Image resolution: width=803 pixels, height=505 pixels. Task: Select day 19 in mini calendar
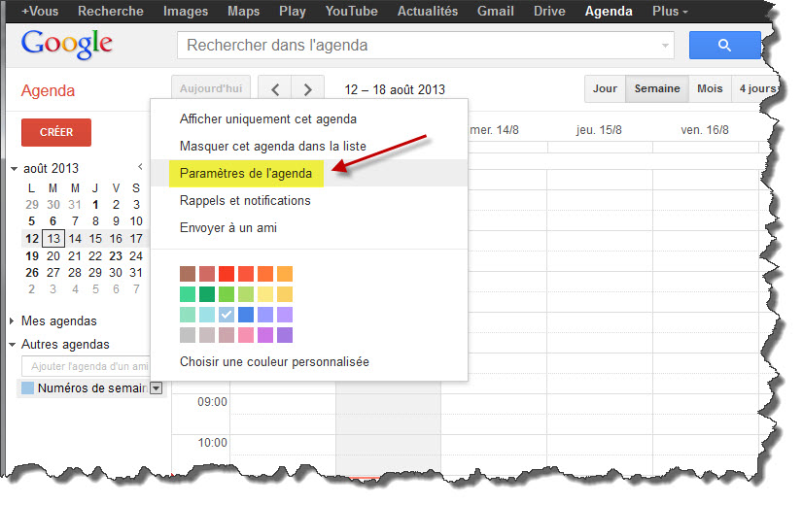point(32,255)
